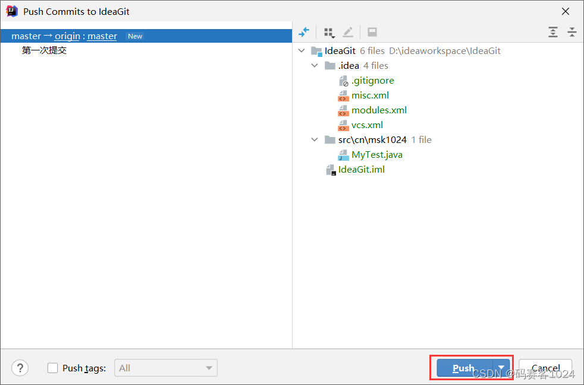Click the IdeaGit root module folder icon

tap(316, 51)
